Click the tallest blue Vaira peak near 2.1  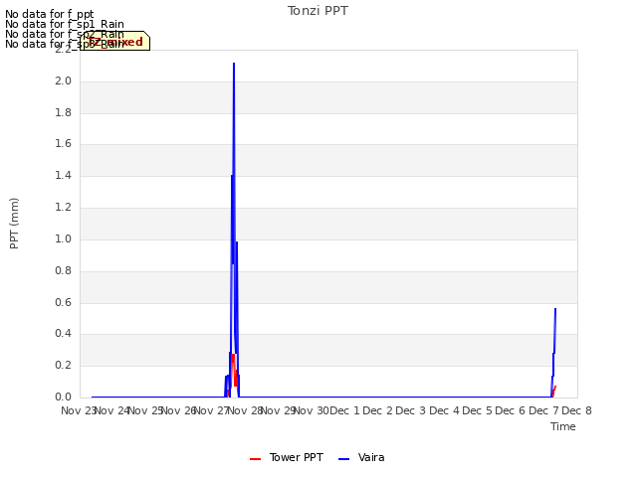pyautogui.click(x=234, y=64)
